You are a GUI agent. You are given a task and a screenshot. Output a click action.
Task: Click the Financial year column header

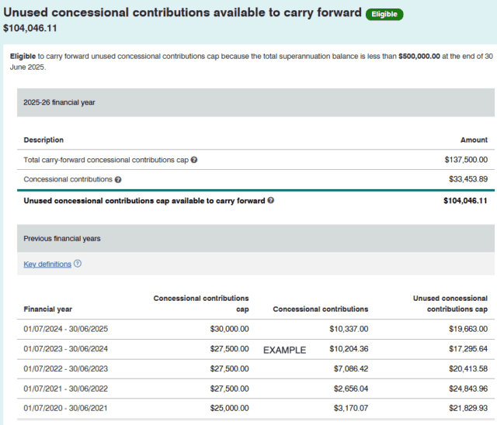pyautogui.click(x=48, y=309)
